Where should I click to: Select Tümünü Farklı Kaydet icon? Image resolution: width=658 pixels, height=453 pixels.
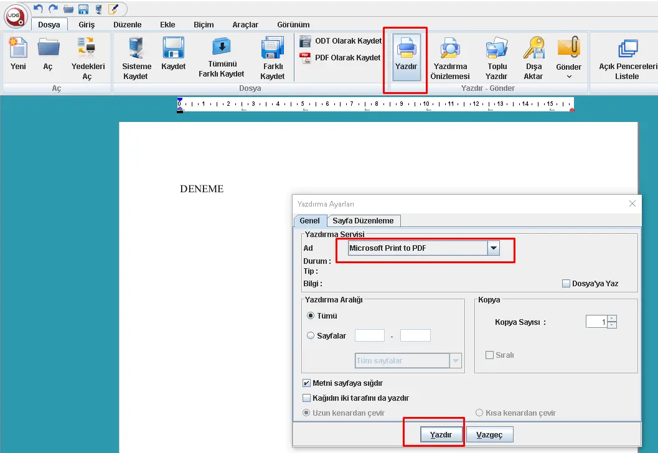click(x=221, y=49)
